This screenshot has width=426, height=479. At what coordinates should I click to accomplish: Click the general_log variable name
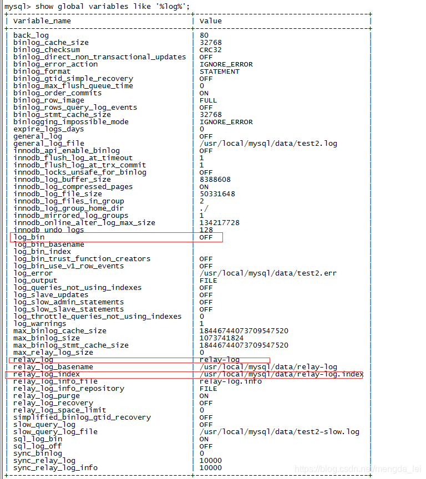(x=38, y=136)
